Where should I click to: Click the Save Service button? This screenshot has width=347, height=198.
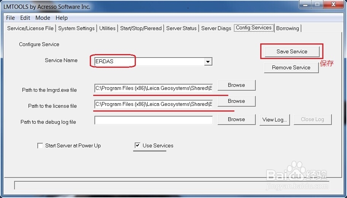point(292,51)
